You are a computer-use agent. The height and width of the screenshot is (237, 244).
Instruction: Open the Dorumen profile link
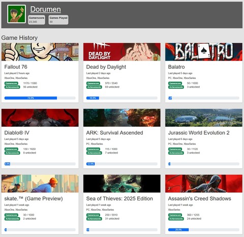(x=45, y=9)
